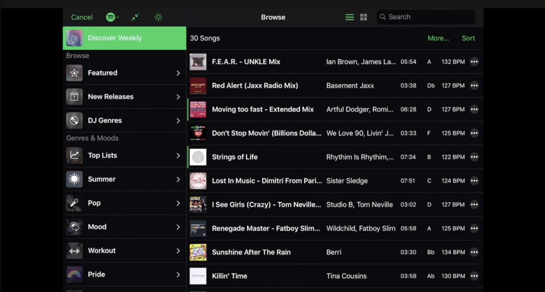Viewport: 545px width, 292px height.
Task: Expand the Pop chevron
Action: click(178, 203)
